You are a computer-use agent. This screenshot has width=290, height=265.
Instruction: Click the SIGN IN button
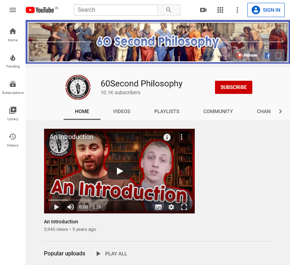coord(266,10)
